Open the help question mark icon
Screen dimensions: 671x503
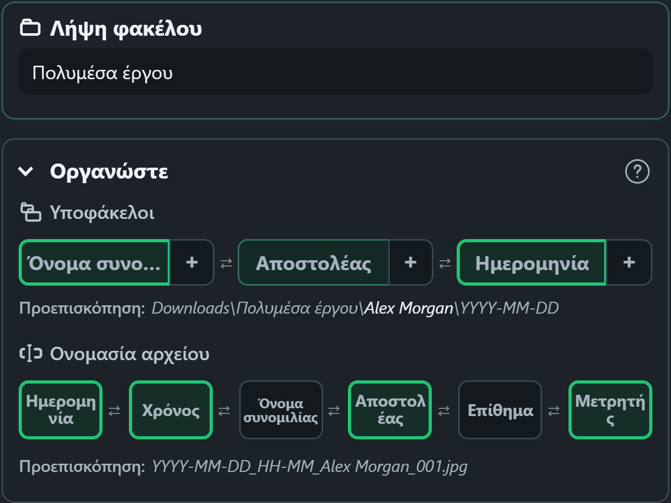[637, 171]
